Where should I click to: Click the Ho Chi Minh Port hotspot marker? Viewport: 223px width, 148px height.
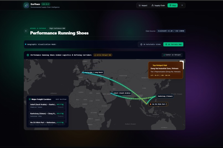158,104
